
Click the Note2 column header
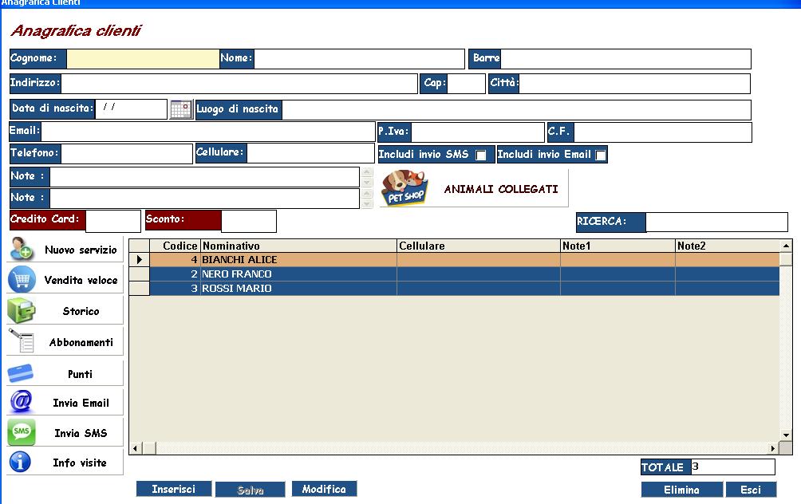727,246
